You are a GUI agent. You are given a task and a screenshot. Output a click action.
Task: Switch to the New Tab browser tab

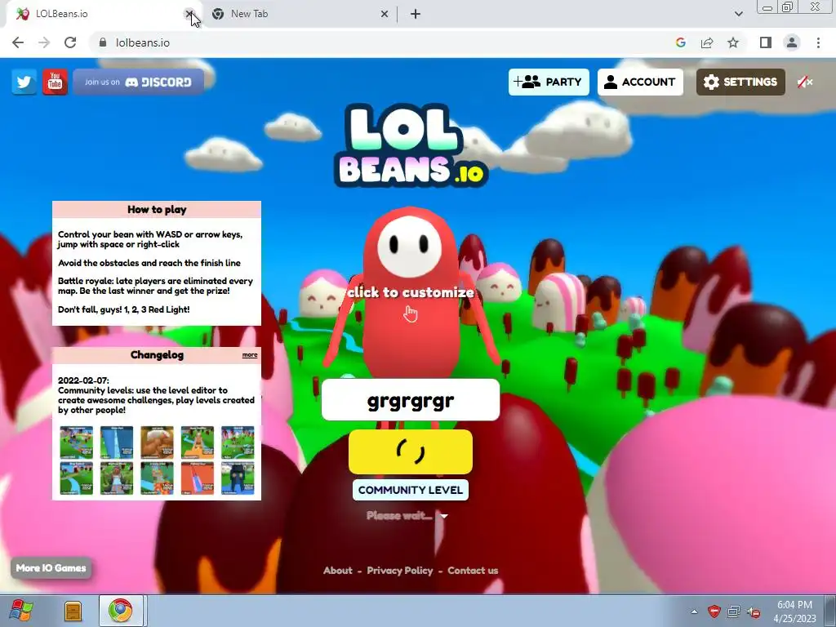pyautogui.click(x=299, y=14)
